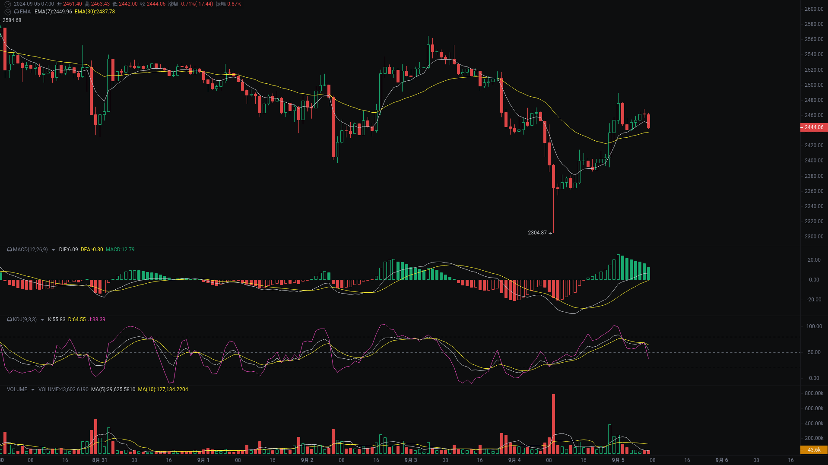Screen dimensions: 828x465
Task: Click the magenta J:38.39 readout
Action: click(x=97, y=319)
